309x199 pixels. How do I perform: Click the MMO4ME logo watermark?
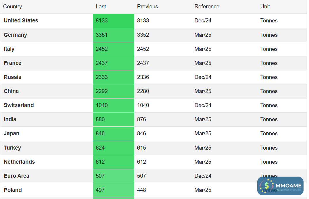coord(280,186)
